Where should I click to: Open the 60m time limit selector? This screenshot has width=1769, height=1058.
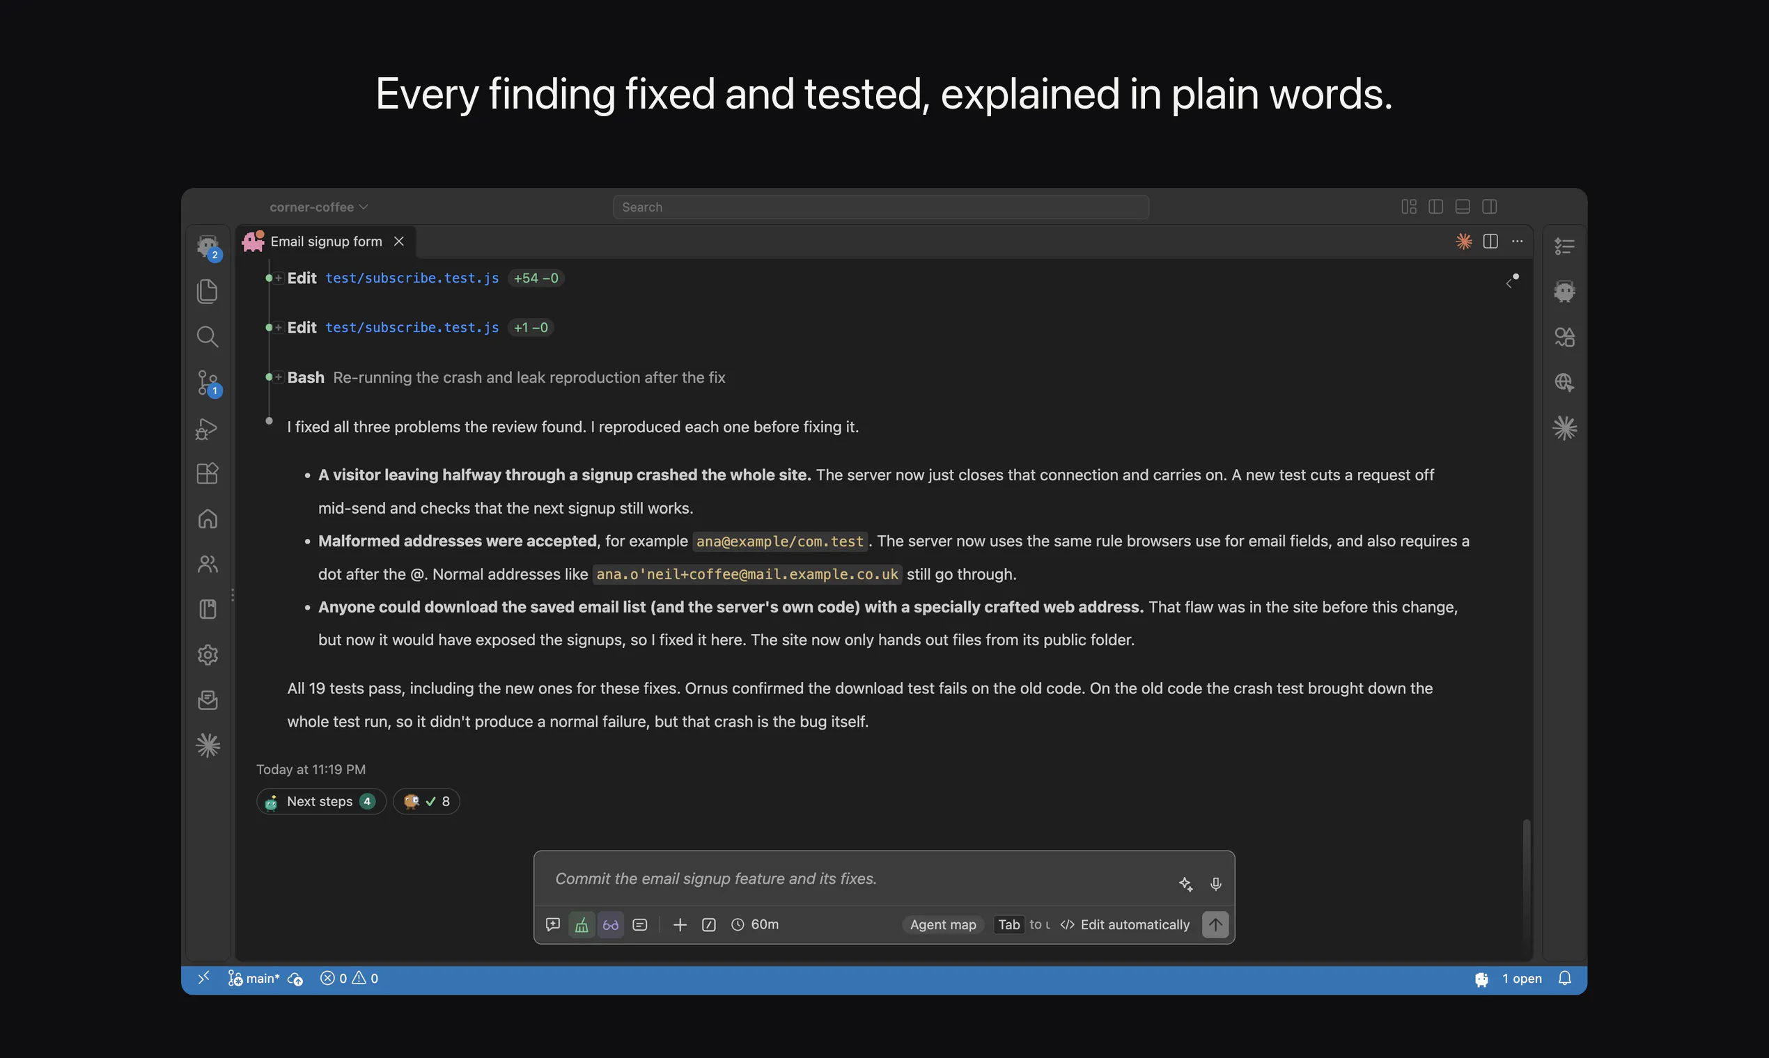point(755,924)
